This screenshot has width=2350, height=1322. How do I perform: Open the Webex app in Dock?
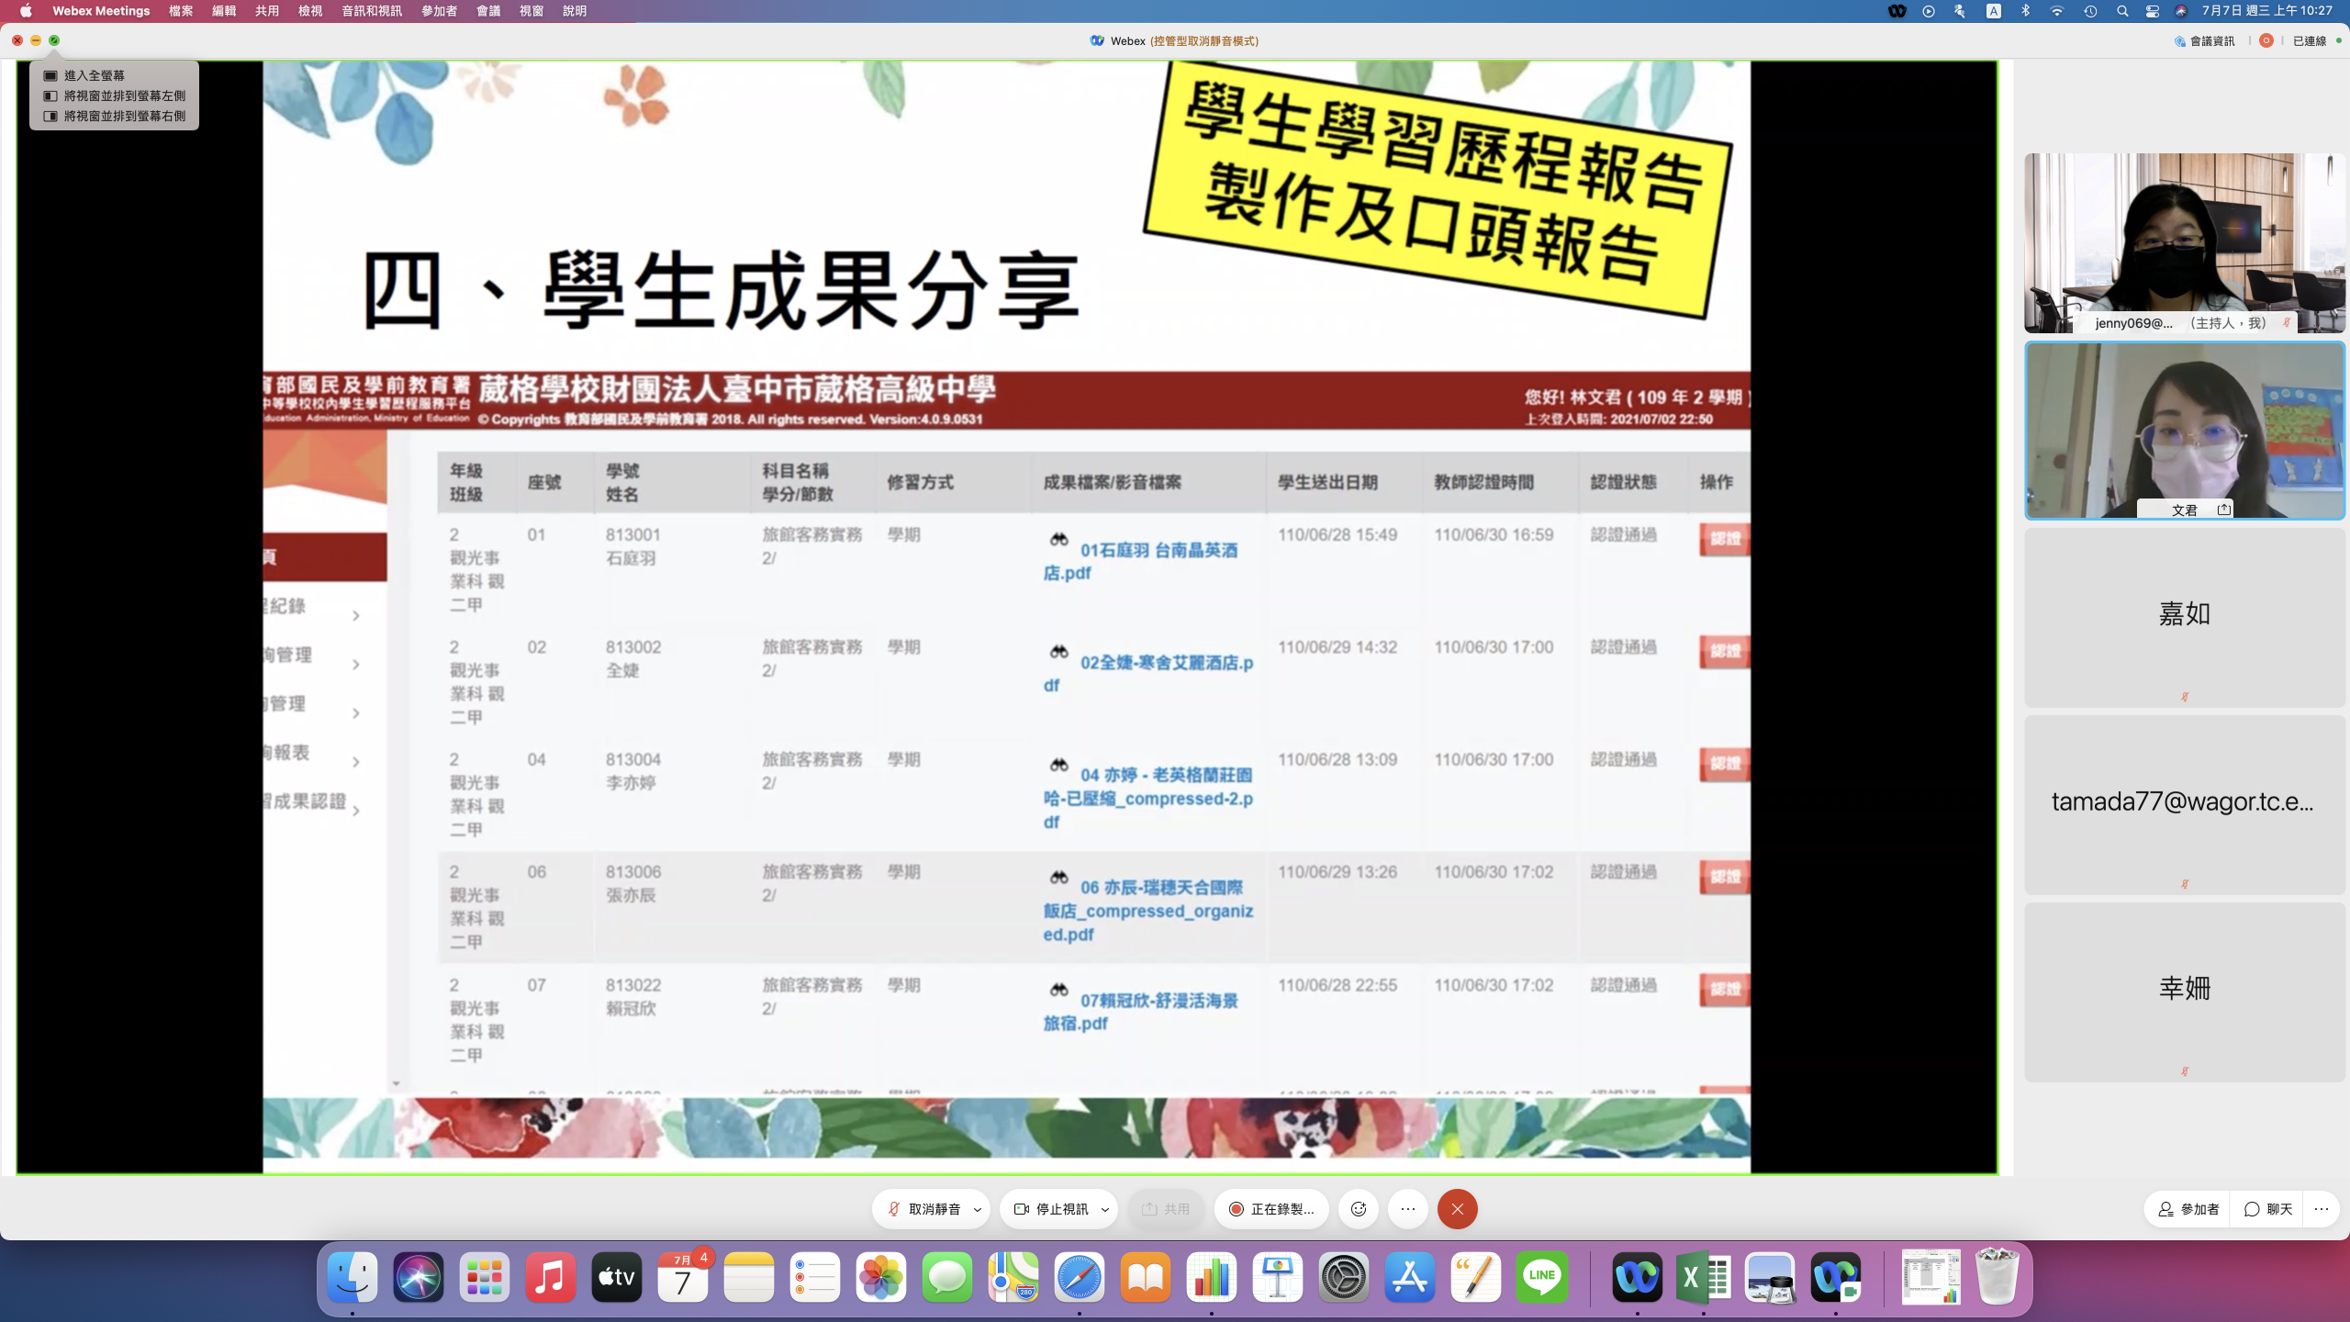(x=1637, y=1277)
